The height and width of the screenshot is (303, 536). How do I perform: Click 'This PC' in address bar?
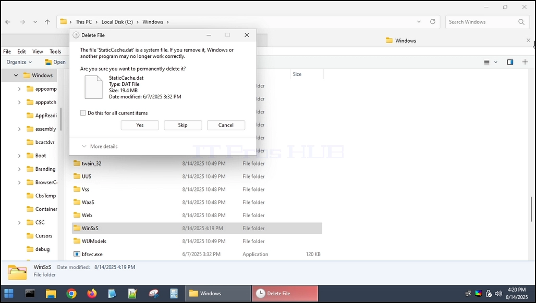click(x=84, y=22)
